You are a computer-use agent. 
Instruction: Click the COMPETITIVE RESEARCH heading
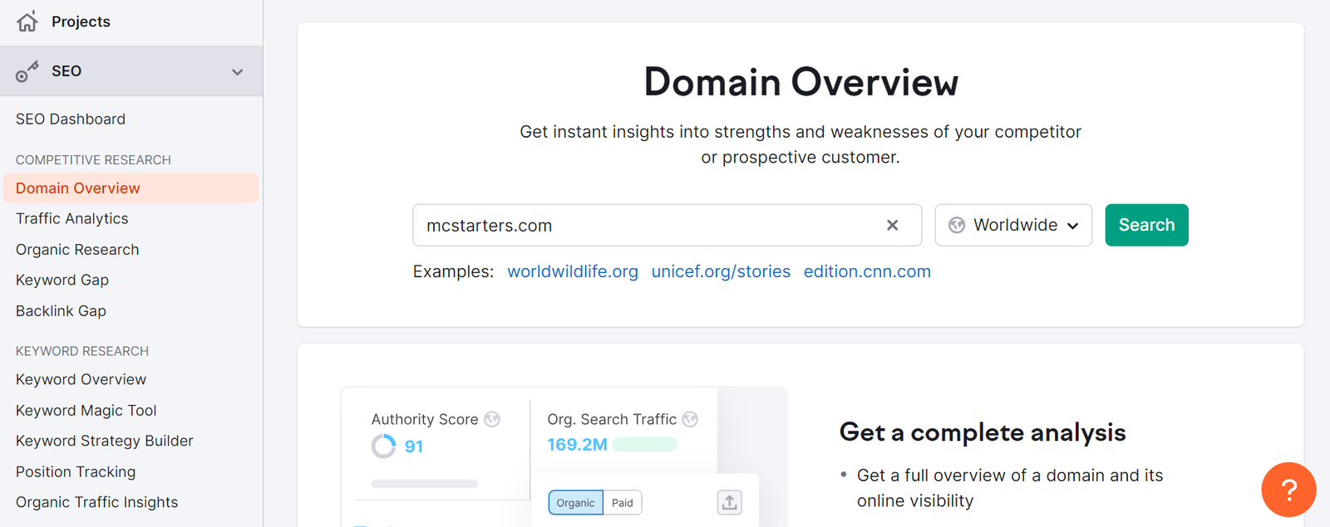[93, 159]
